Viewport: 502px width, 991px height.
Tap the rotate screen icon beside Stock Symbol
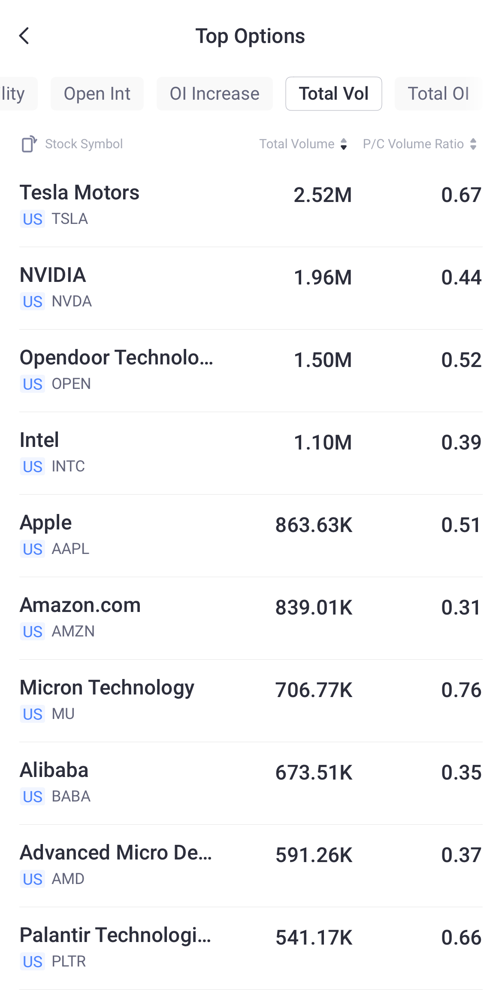point(29,144)
